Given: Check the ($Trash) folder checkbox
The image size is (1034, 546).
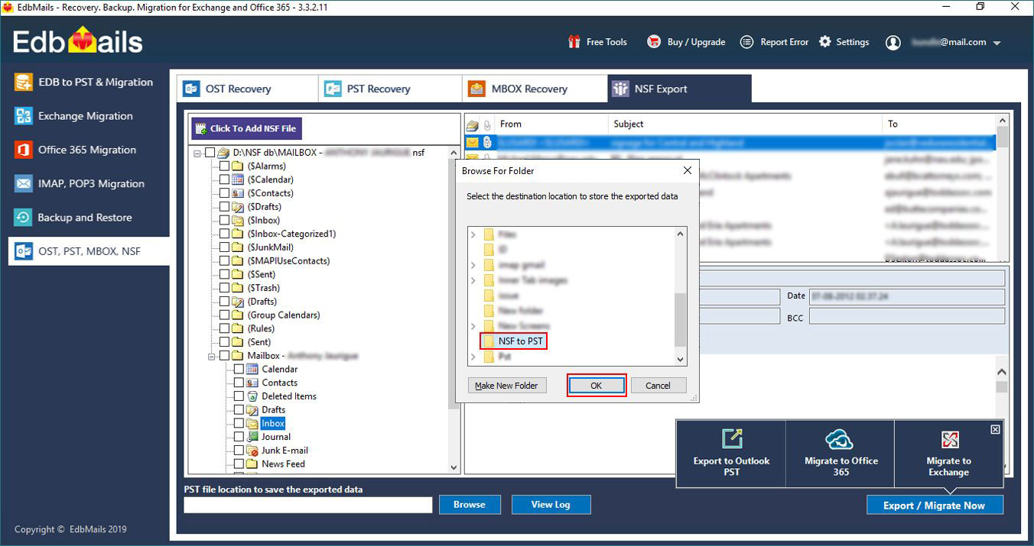Looking at the screenshot, I should pyautogui.click(x=224, y=288).
